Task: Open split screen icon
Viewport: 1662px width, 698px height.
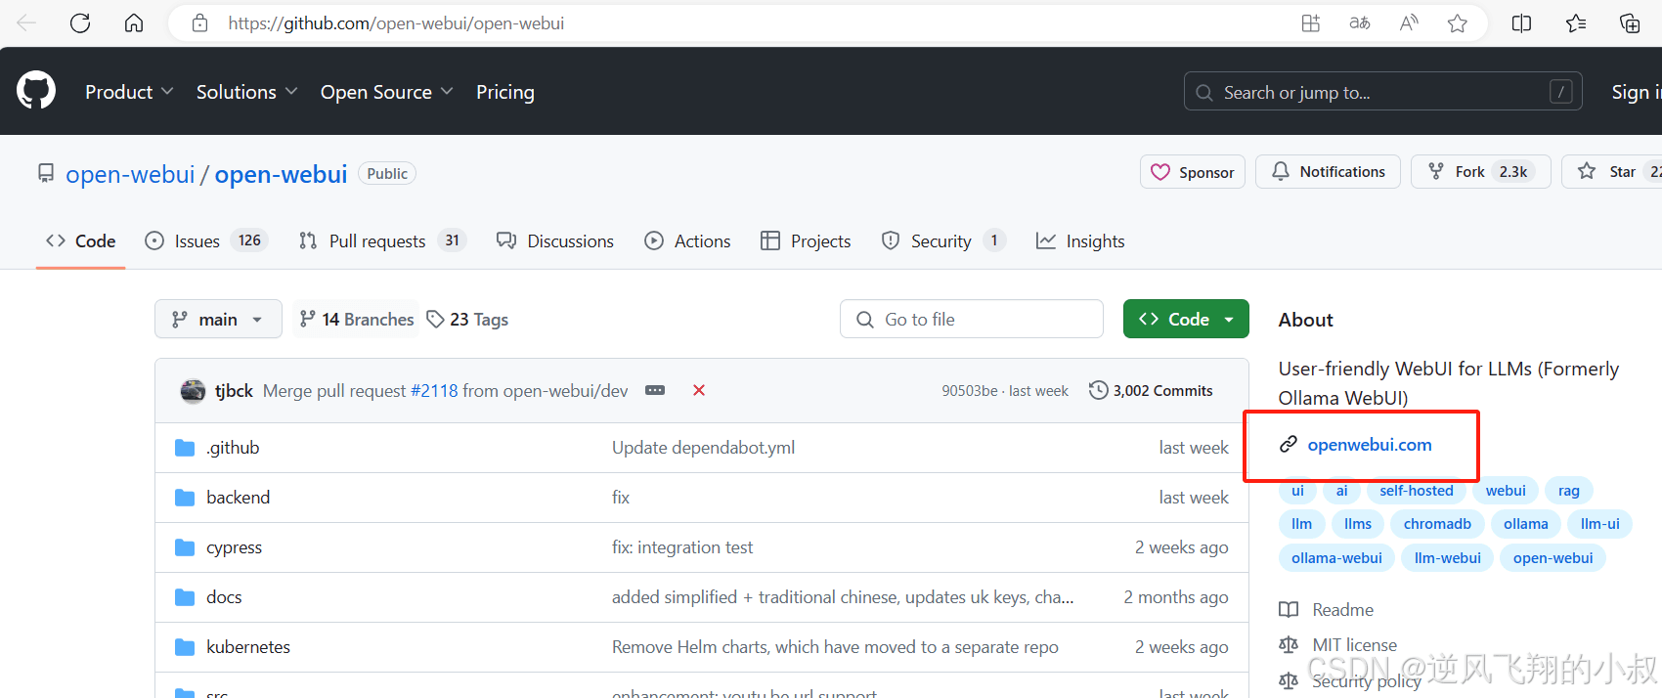Action: 1521,23
